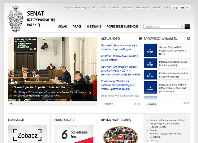Increase font size with A+

pyautogui.click(x=168, y=7)
